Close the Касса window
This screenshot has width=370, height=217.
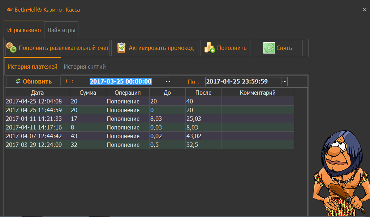point(365,10)
